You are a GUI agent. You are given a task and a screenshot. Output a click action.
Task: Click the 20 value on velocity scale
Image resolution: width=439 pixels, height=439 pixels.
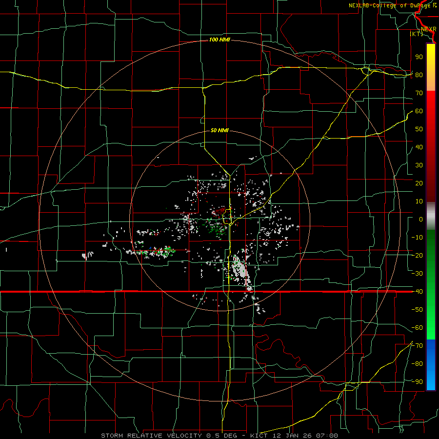click(419, 183)
